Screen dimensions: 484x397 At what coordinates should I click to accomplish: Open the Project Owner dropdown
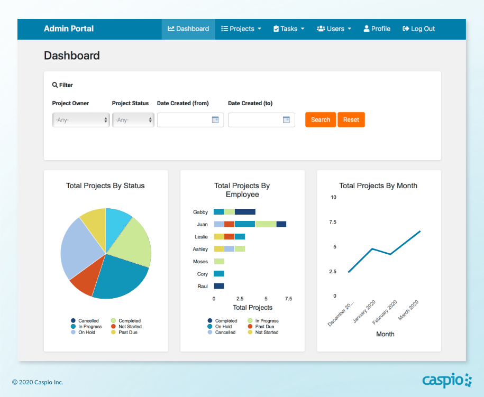coord(81,120)
